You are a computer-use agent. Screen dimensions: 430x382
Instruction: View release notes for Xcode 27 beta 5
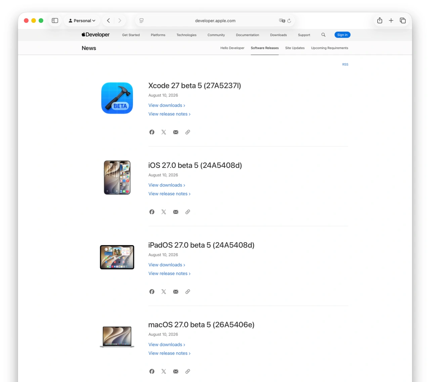click(x=169, y=114)
